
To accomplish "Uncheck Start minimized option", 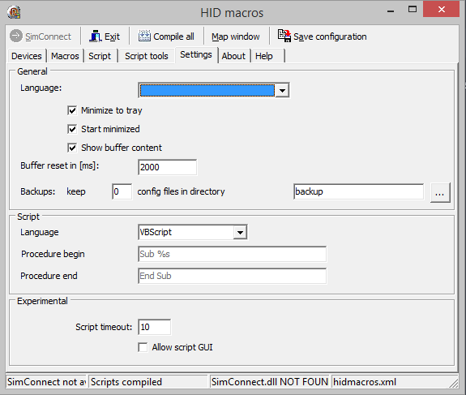I will (72, 129).
